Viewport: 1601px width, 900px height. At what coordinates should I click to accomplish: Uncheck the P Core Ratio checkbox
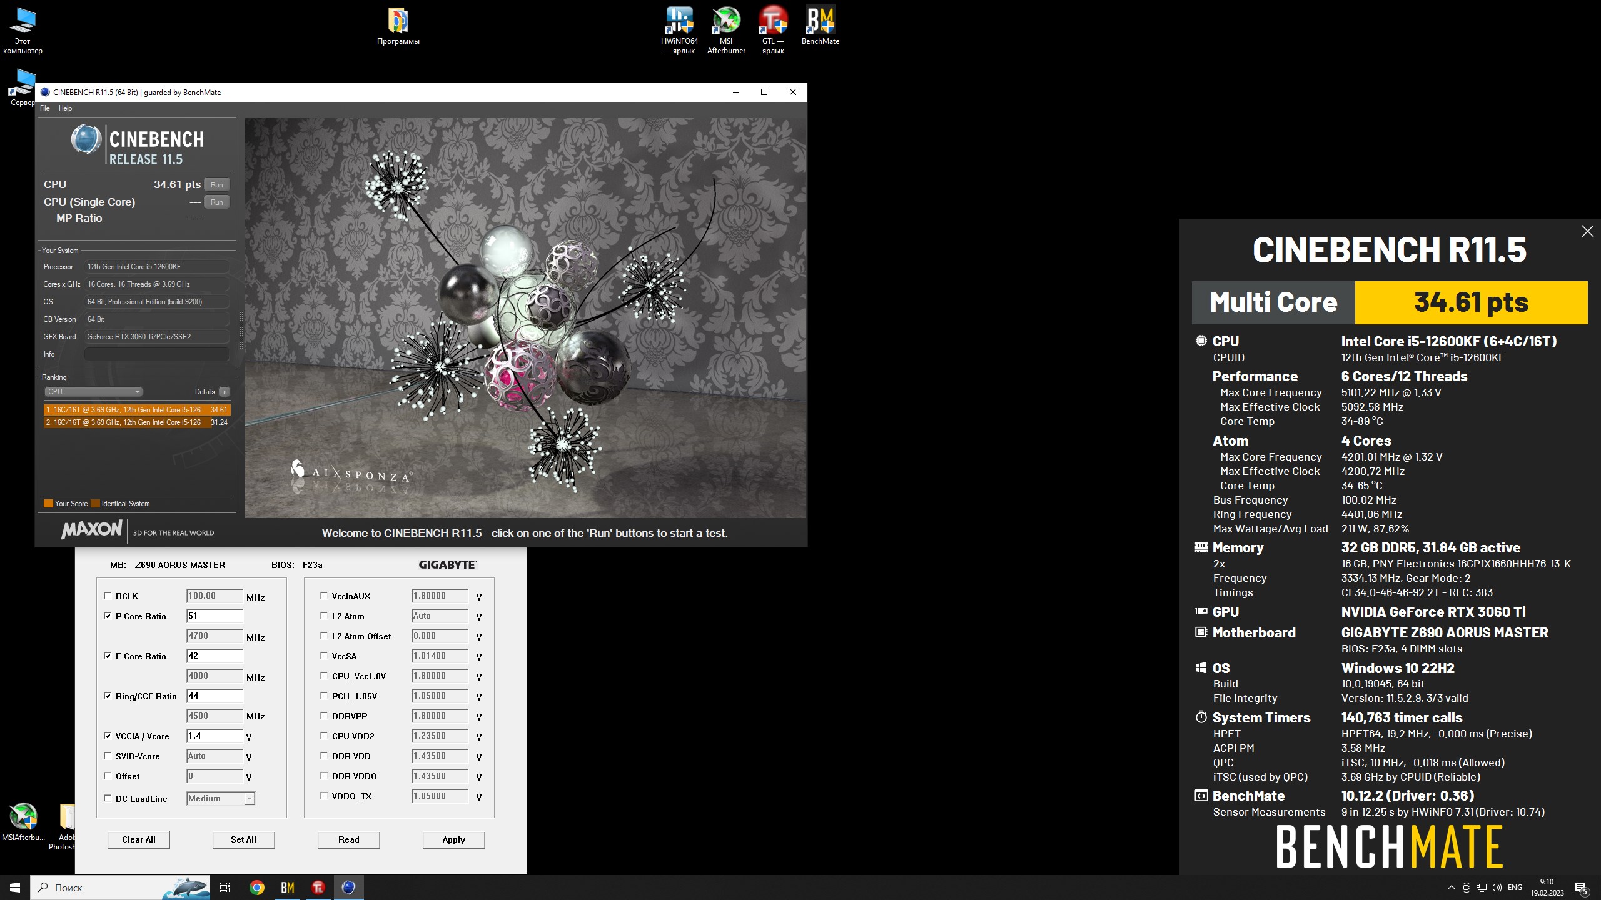coord(108,616)
